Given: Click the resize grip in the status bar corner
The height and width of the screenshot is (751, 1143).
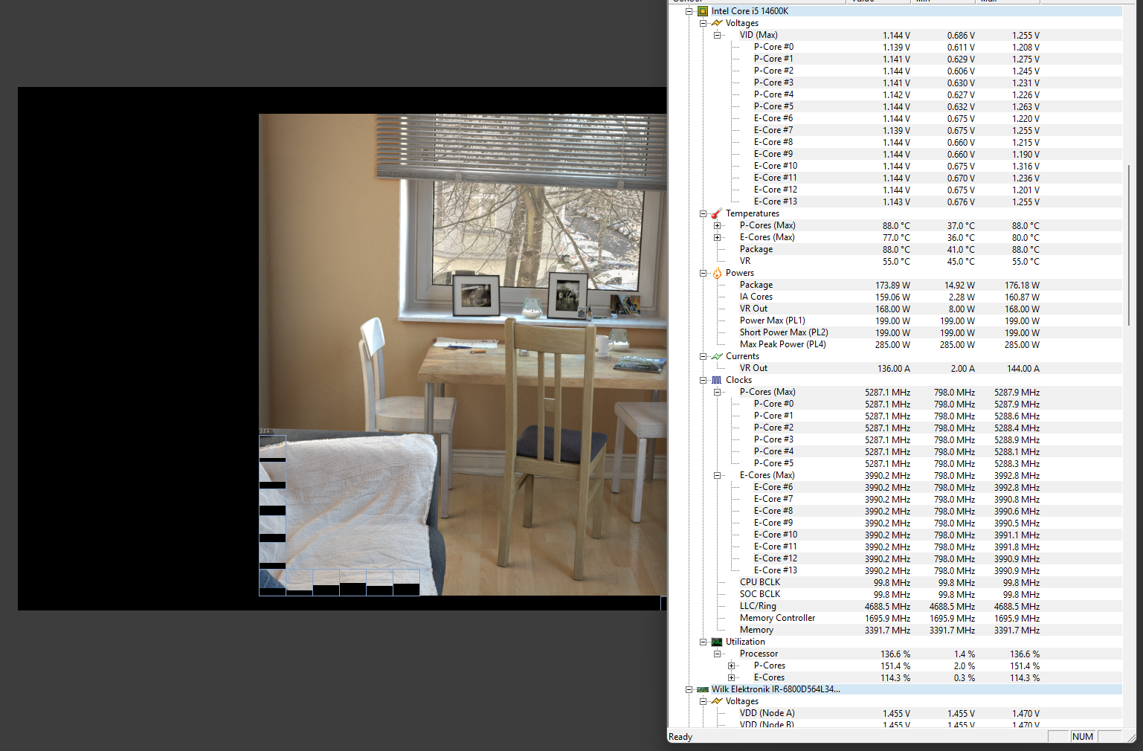Looking at the screenshot, I should (1130, 737).
